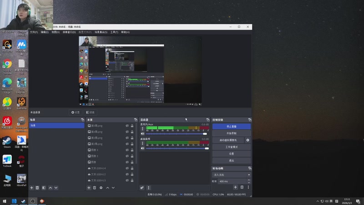Screen dimensions: 364x205
Task: Click the 工作室模式 button
Action: [232, 147]
